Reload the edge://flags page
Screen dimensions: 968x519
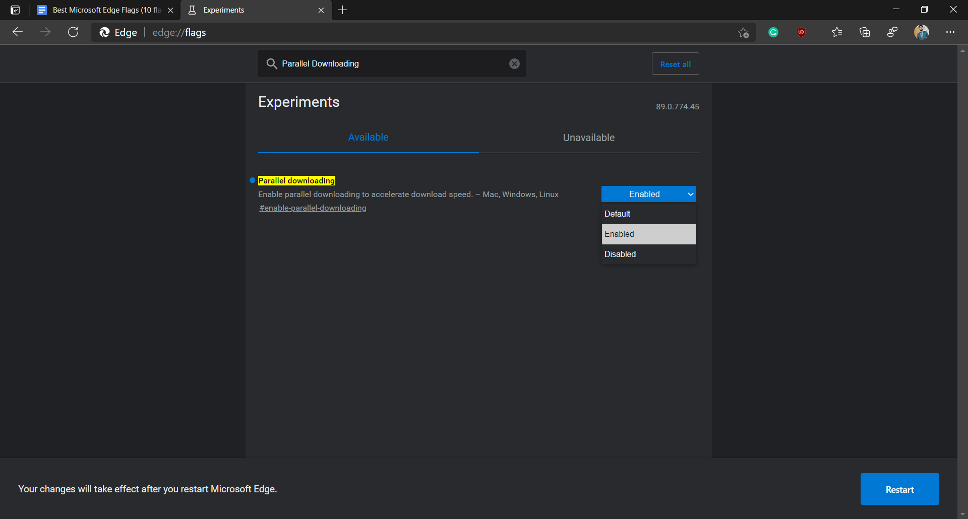pyautogui.click(x=73, y=32)
